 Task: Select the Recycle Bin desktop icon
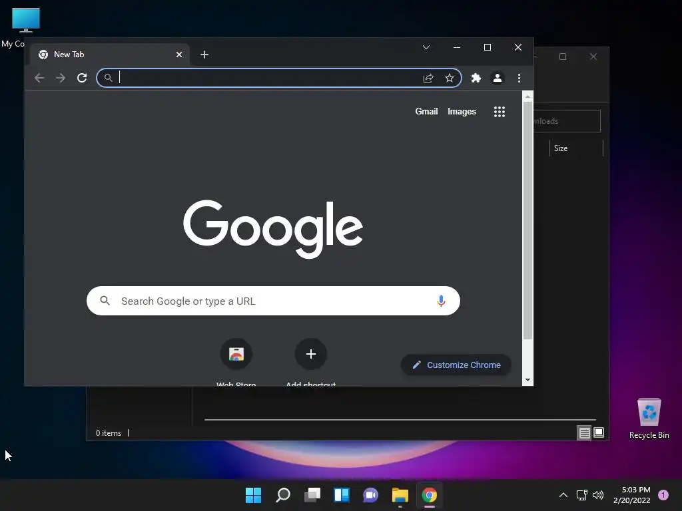pos(649,418)
